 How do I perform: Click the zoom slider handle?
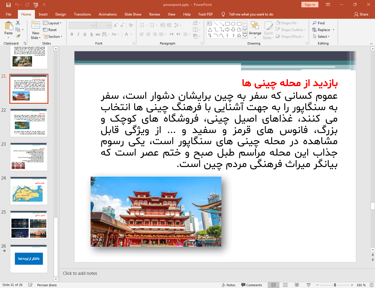335,285
